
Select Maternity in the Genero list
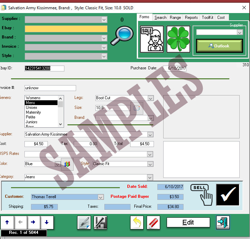[41, 112]
